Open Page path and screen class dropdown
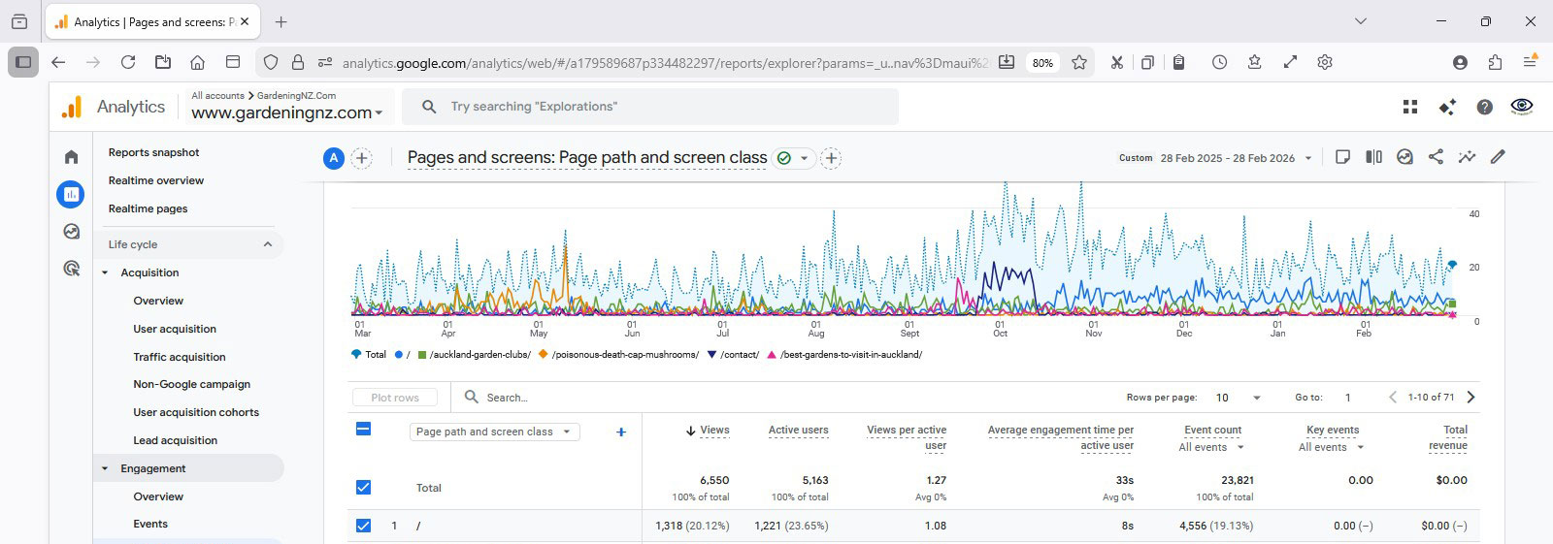Screen dimensions: 1553x544 click(x=494, y=432)
